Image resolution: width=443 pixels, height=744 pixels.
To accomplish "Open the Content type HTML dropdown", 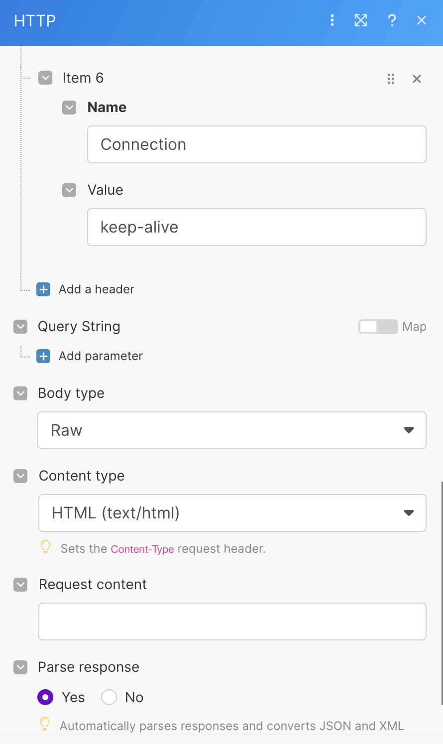I will click(232, 513).
